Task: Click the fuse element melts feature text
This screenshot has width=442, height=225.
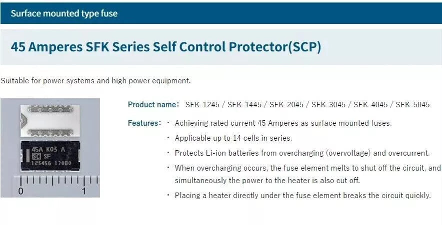Action: (x=308, y=174)
